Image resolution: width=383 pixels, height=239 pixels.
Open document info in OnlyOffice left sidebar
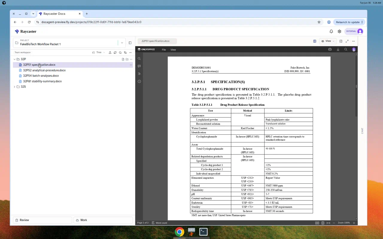[139, 81]
